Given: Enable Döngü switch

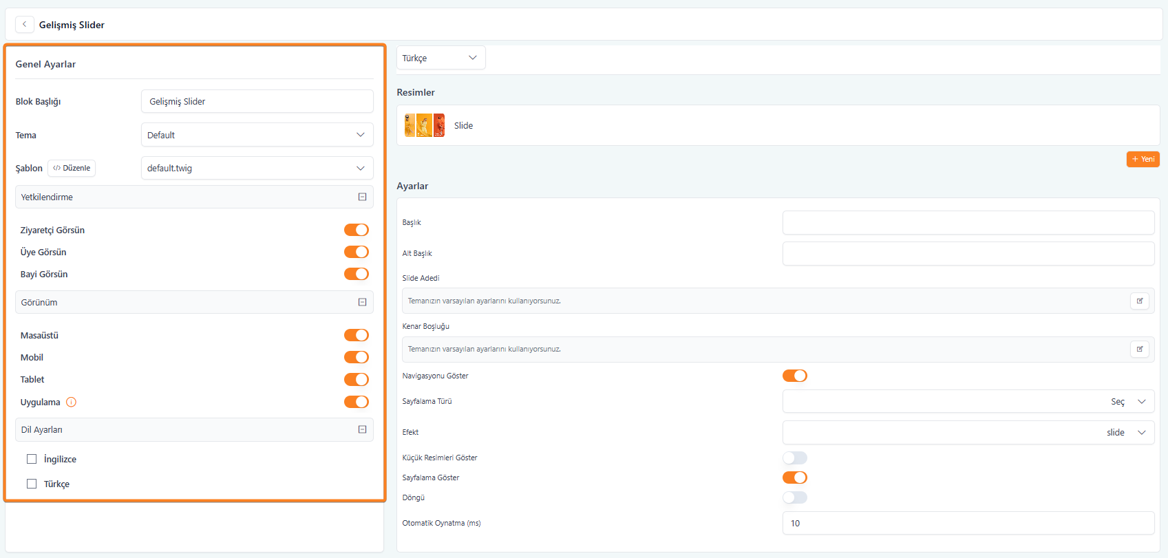Looking at the screenshot, I should [795, 497].
